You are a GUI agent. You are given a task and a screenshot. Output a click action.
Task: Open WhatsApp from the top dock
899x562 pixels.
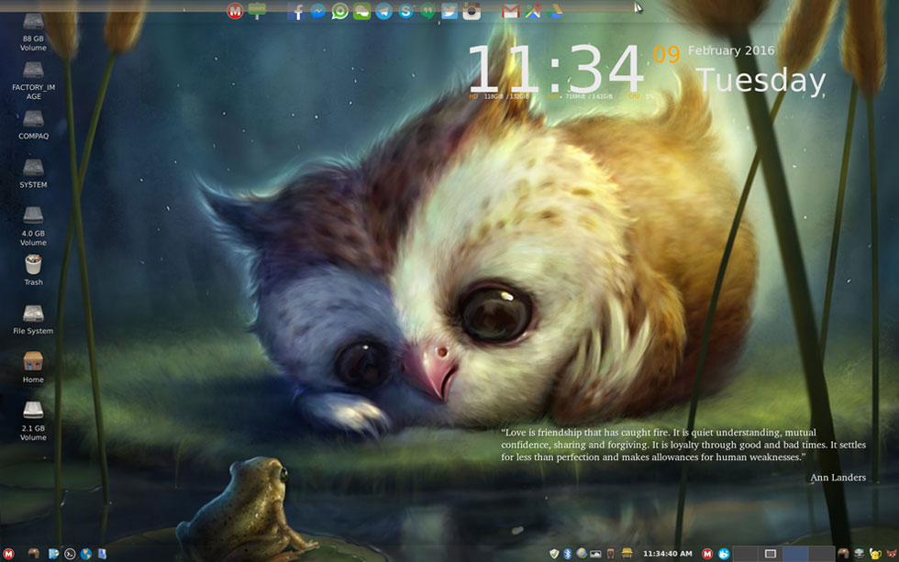339,11
